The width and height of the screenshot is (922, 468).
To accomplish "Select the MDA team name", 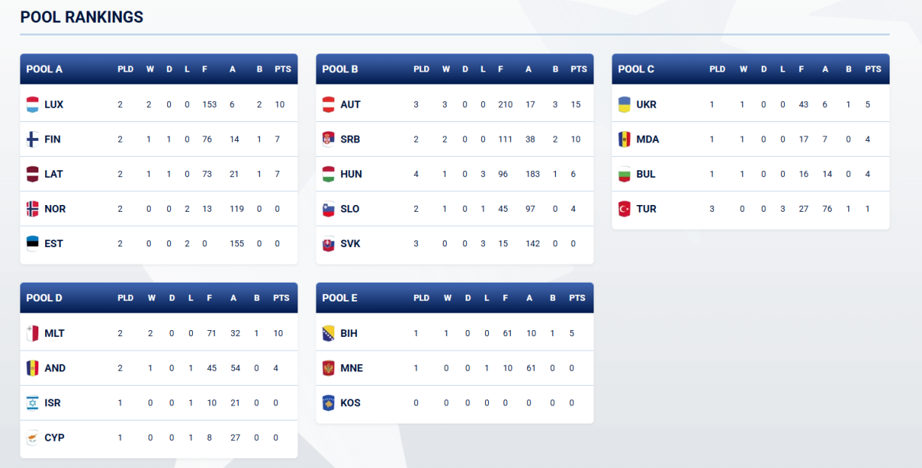I will pos(647,139).
